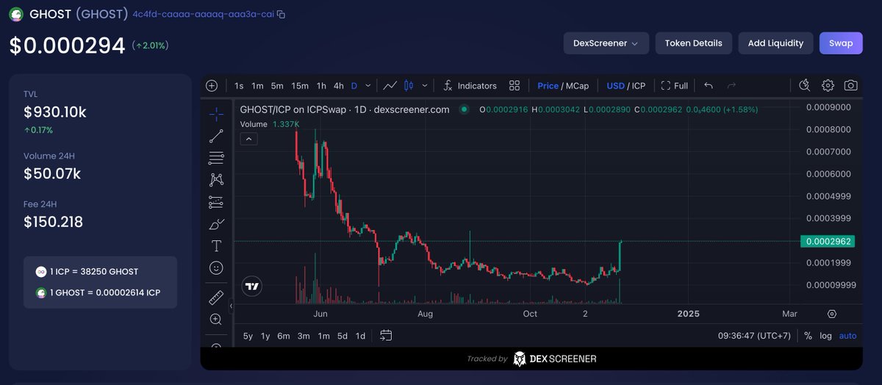Collapse the Volume indicator legend
Viewport: 882px width, 385px height.
click(x=248, y=139)
